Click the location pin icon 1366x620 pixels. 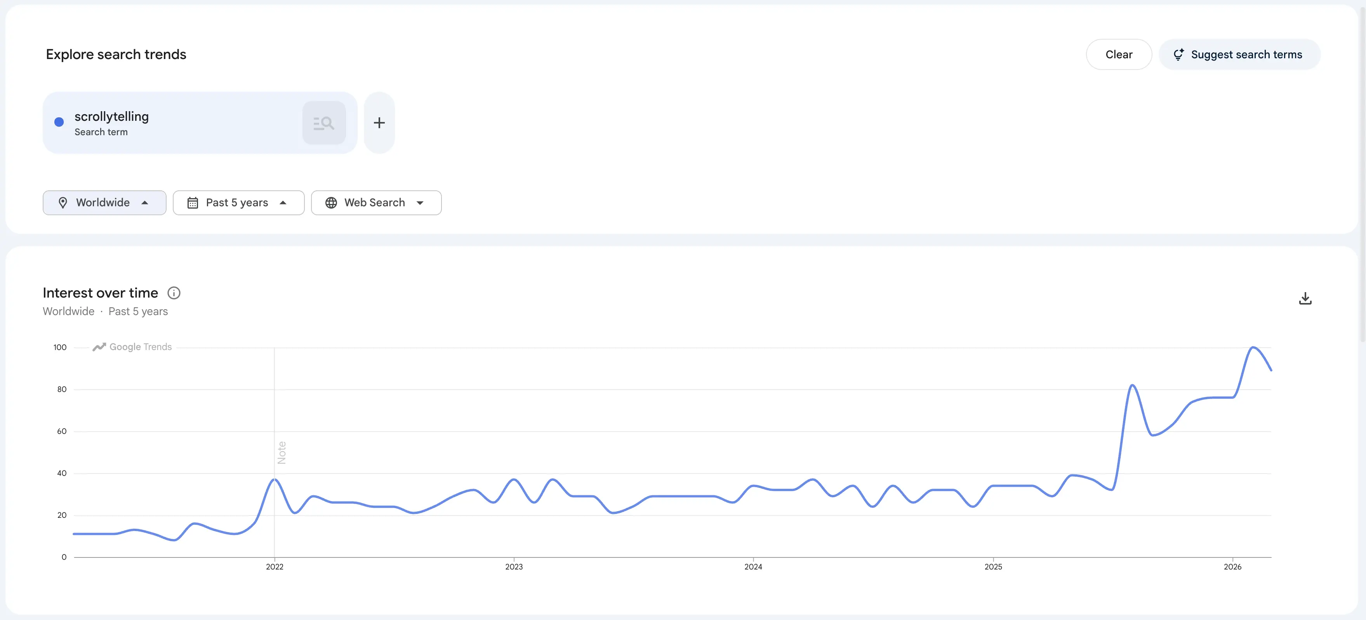tap(63, 203)
